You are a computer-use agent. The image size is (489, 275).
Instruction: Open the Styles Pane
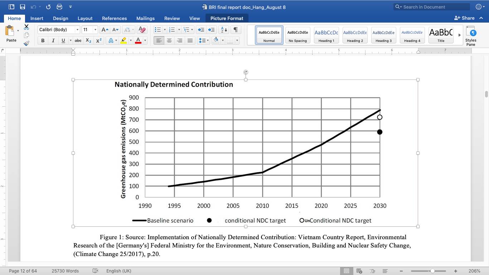471,36
